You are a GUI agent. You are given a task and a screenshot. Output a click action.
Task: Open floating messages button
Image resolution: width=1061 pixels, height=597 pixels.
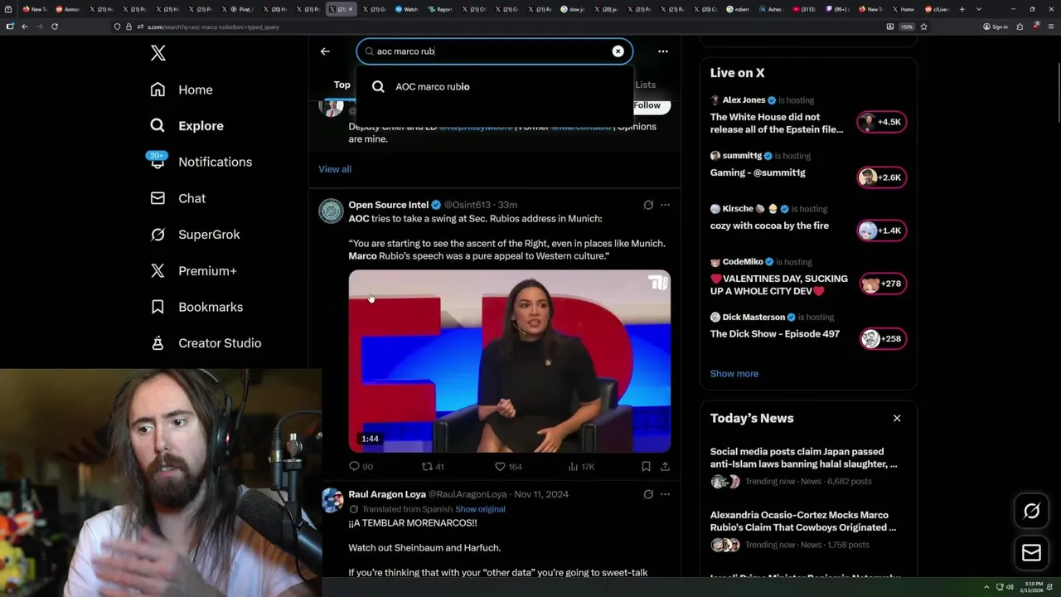tap(1031, 553)
